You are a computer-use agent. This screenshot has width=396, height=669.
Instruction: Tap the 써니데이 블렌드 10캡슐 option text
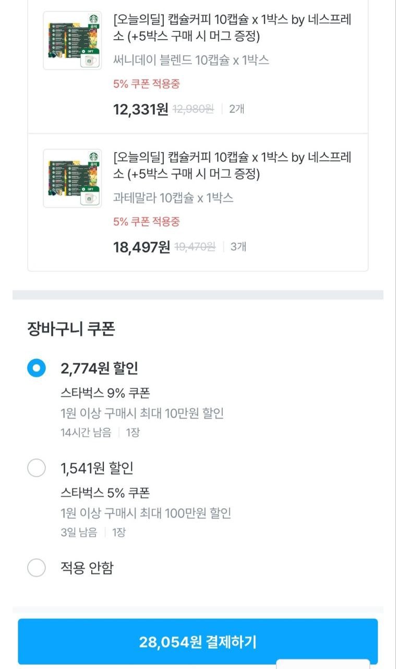tap(191, 60)
